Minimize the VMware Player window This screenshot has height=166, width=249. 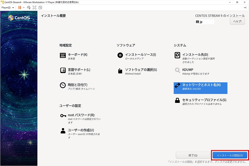(230, 2)
